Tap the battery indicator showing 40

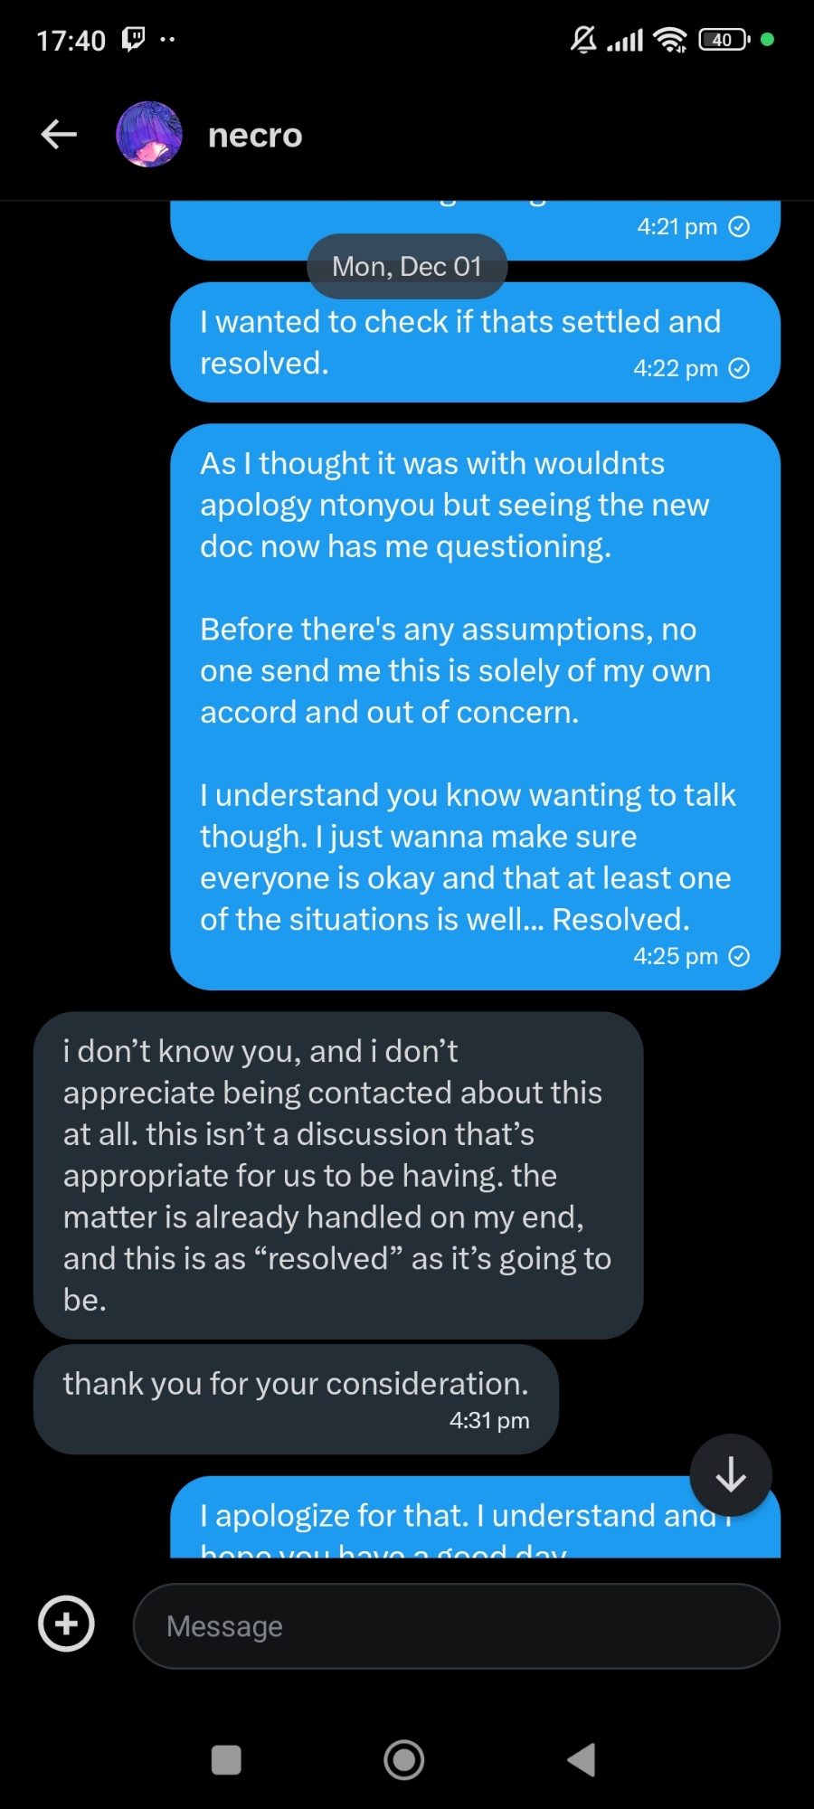724,40
